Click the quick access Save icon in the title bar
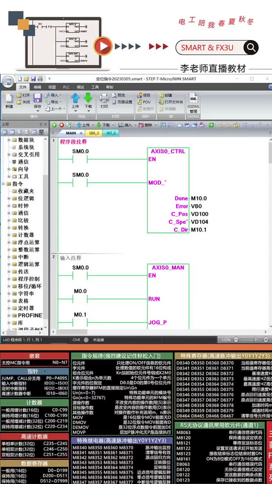272x484 pixels. click(x=33, y=79)
